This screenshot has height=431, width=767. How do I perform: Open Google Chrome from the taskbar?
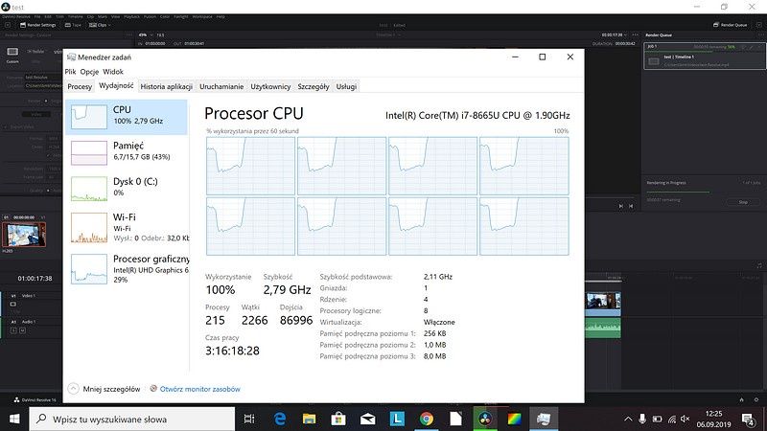[x=426, y=419]
